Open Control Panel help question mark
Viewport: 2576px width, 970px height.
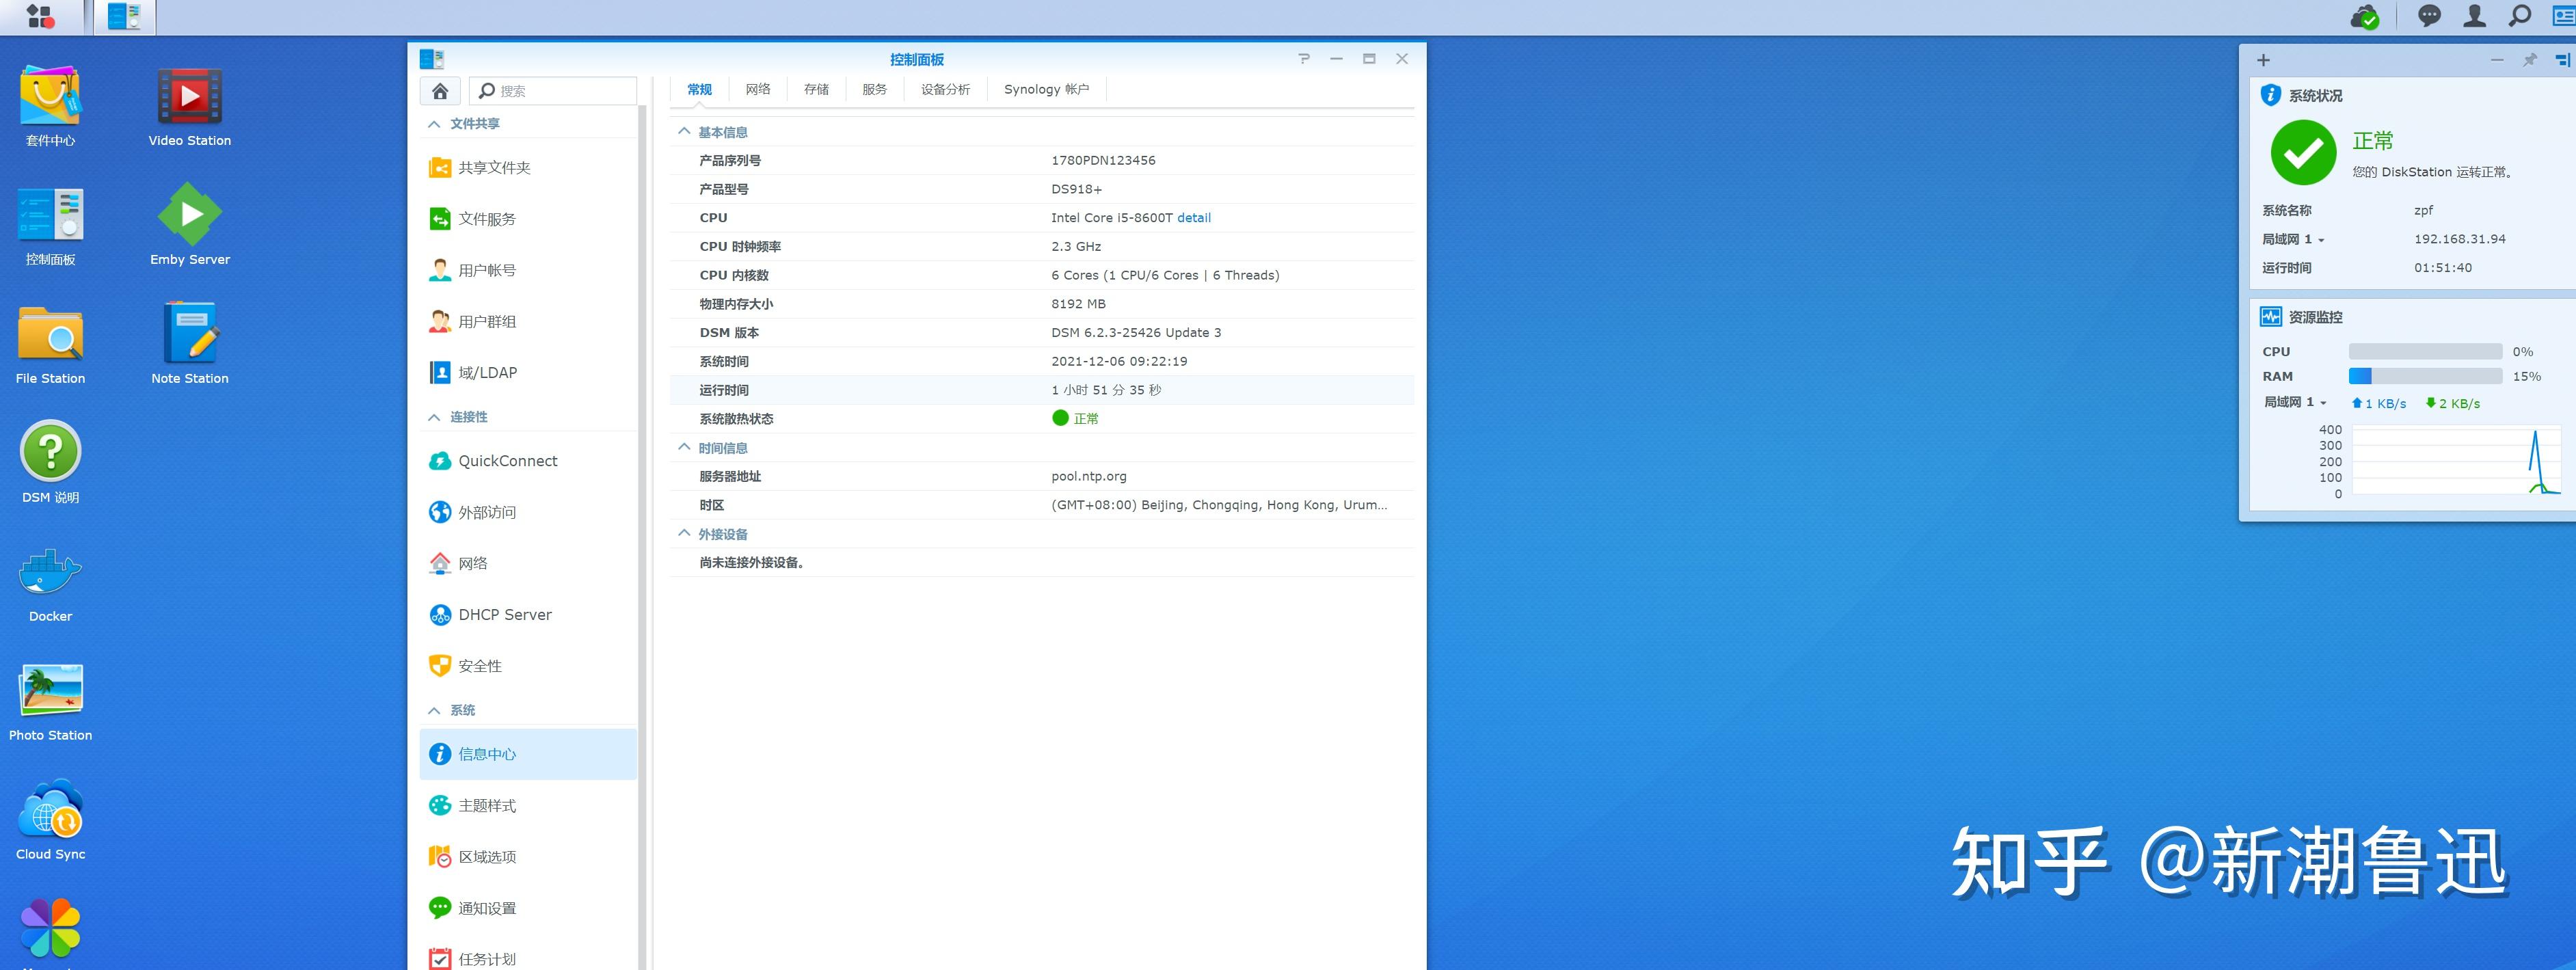point(1304,59)
